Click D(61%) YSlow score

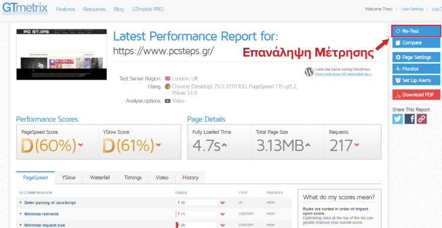click(128, 146)
